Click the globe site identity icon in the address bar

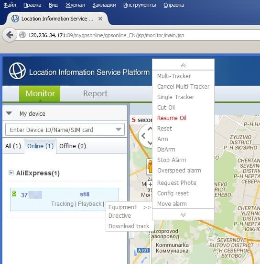pos(22,35)
